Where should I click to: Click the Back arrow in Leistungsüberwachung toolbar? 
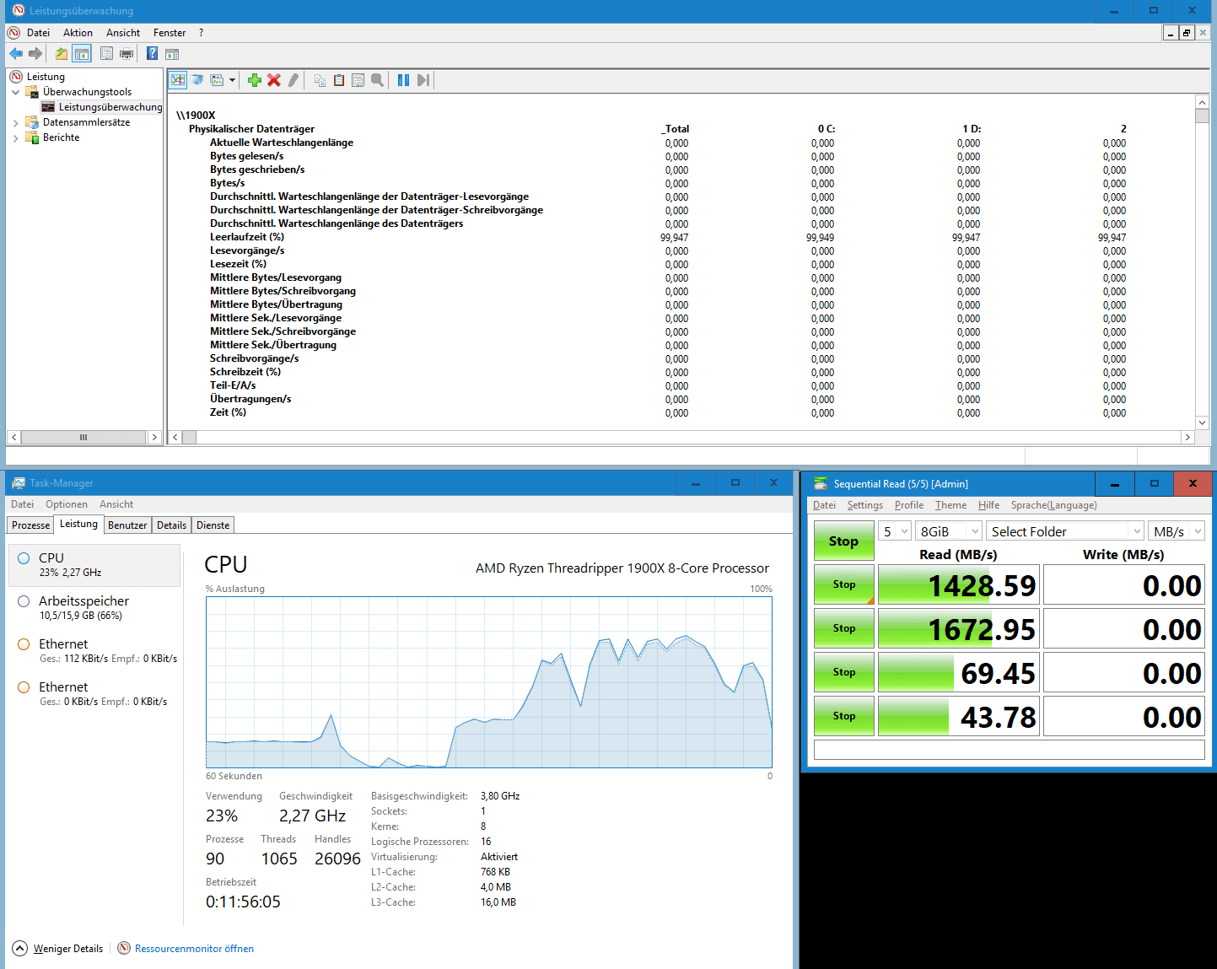point(16,54)
